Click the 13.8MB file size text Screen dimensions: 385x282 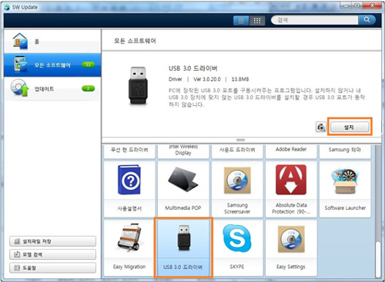[240, 79]
